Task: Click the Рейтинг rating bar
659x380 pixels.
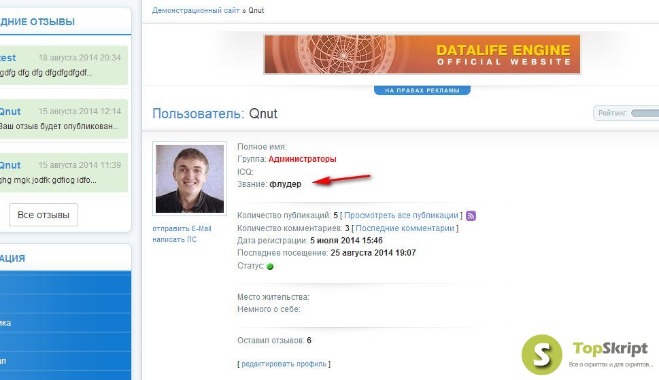Action: click(x=645, y=113)
